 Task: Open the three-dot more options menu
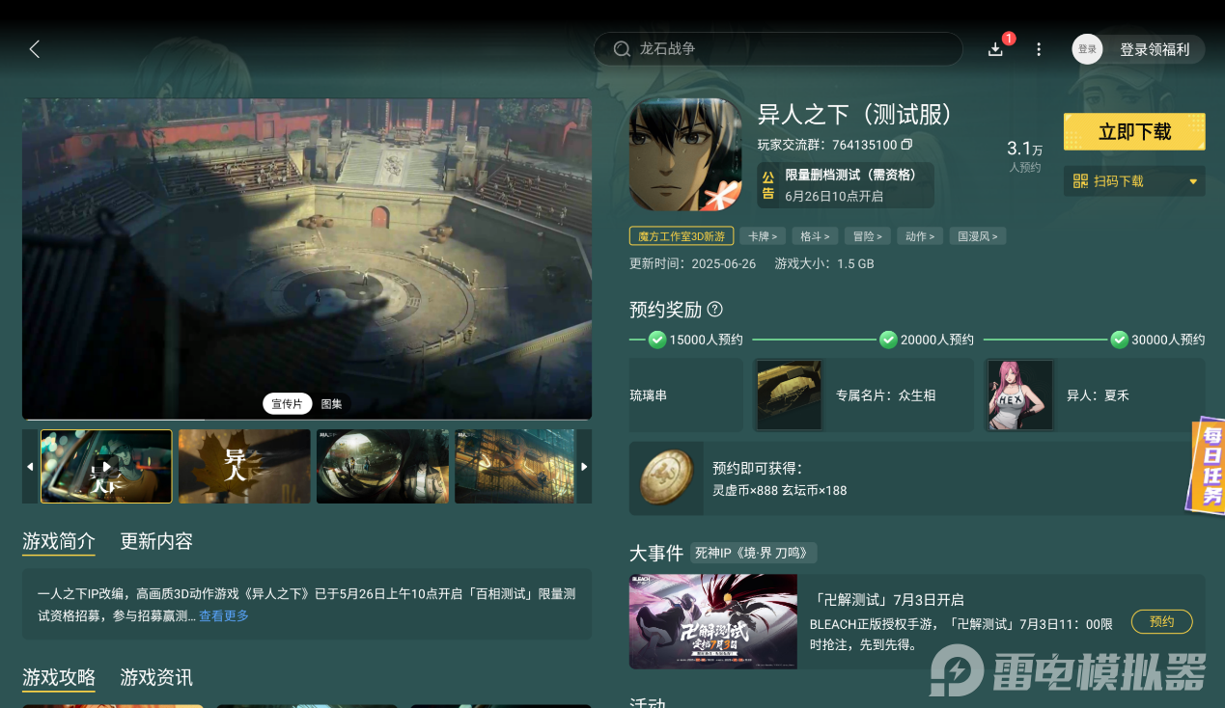pos(1039,49)
